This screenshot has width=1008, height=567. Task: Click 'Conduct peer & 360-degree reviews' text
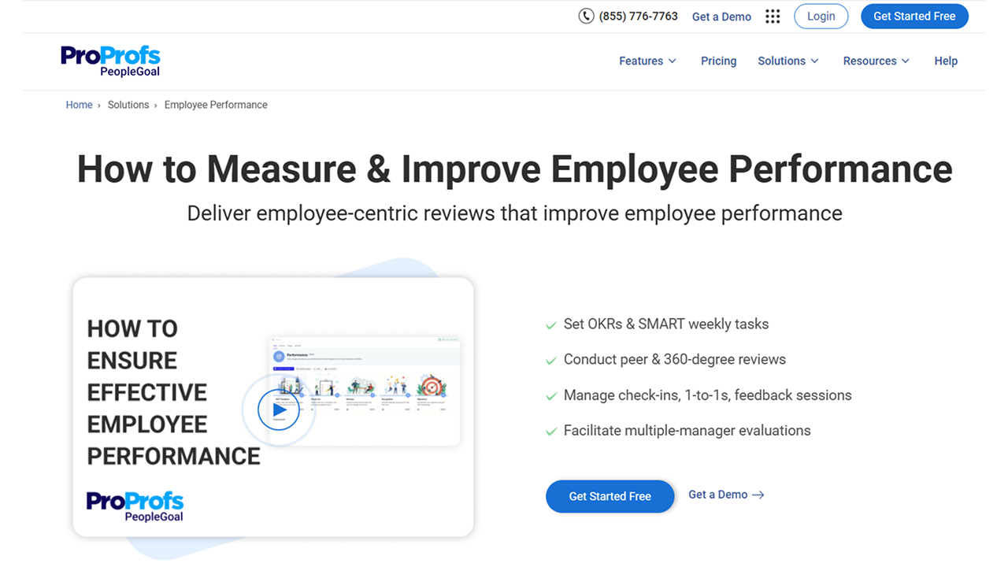675,359
